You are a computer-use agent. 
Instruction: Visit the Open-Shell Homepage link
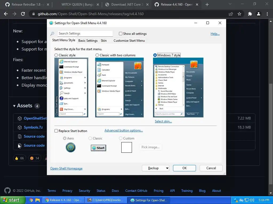click(x=66, y=168)
